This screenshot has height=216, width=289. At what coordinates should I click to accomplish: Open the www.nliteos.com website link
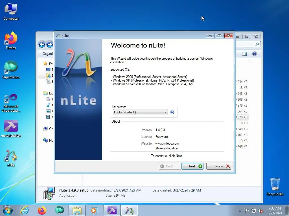(x=167, y=143)
